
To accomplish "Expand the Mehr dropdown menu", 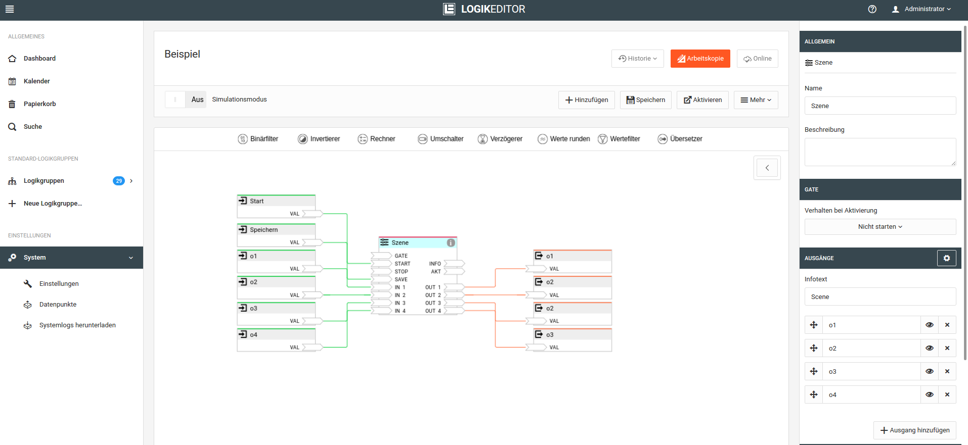I will (756, 100).
